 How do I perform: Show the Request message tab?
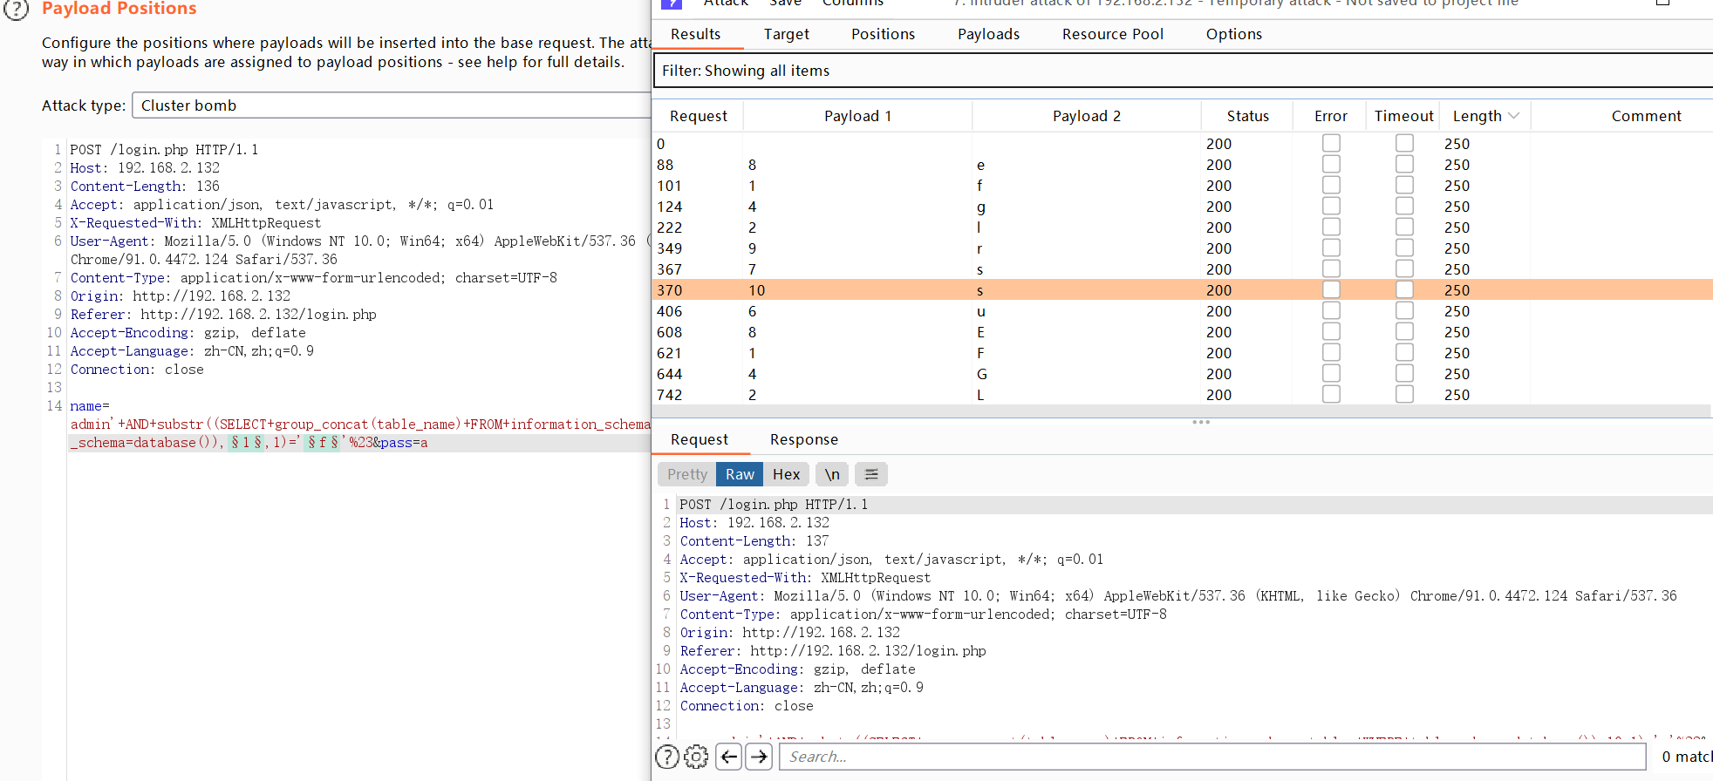(700, 439)
